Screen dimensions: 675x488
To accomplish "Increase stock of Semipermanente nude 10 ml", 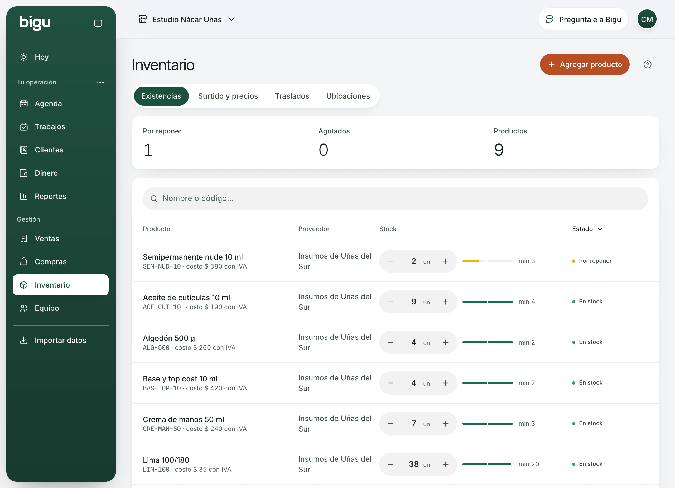I will point(445,261).
